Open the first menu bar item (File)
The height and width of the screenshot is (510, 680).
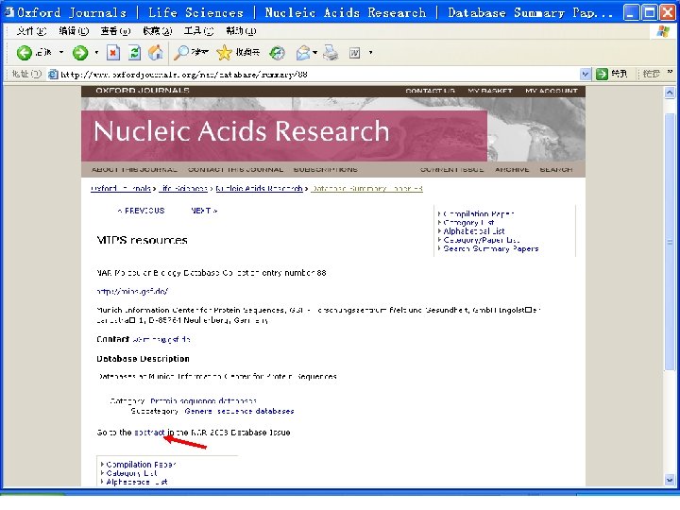pos(31,31)
